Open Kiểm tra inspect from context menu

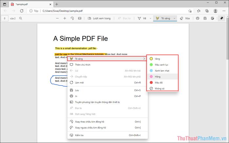click(108, 135)
